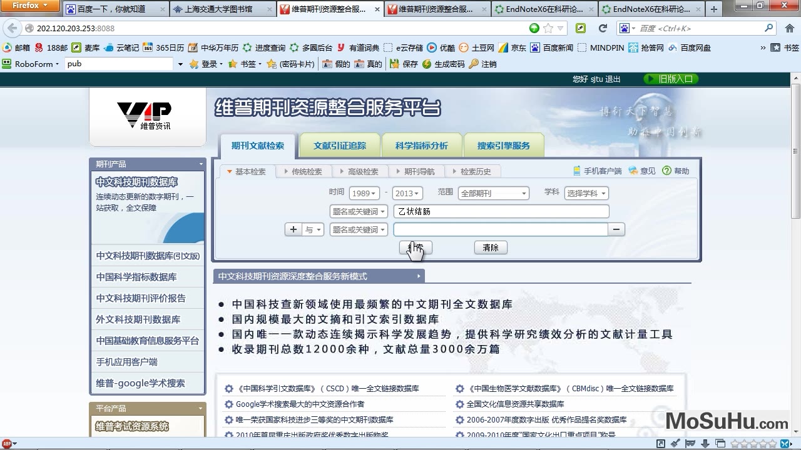801x450 pixels.
Task: Open the 帮助 help link
Action: [x=676, y=171]
